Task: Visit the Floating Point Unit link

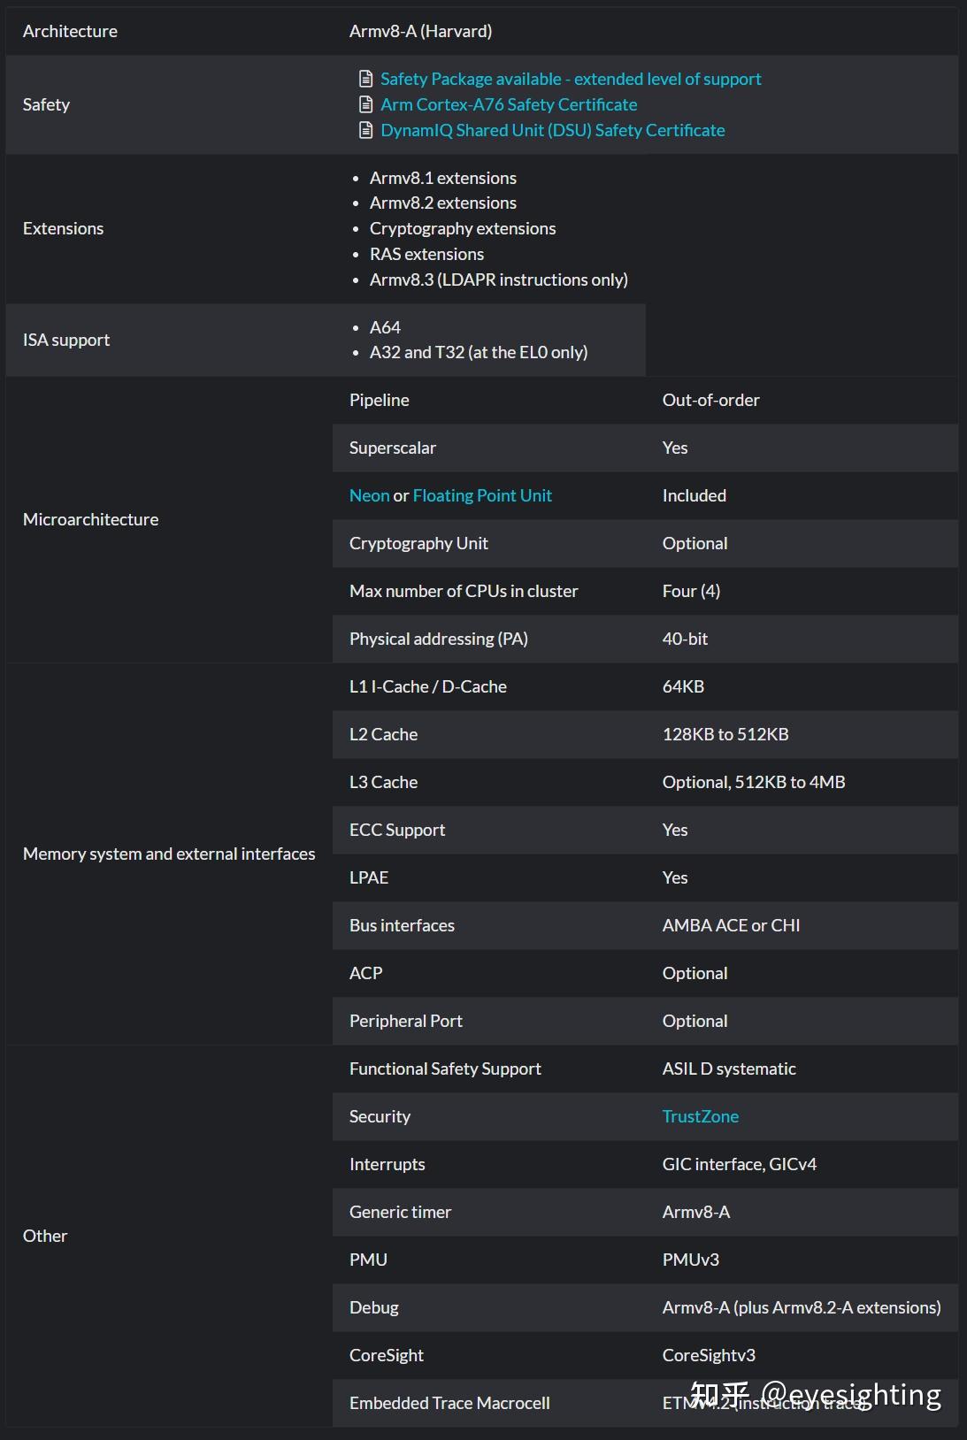Action: click(x=481, y=495)
